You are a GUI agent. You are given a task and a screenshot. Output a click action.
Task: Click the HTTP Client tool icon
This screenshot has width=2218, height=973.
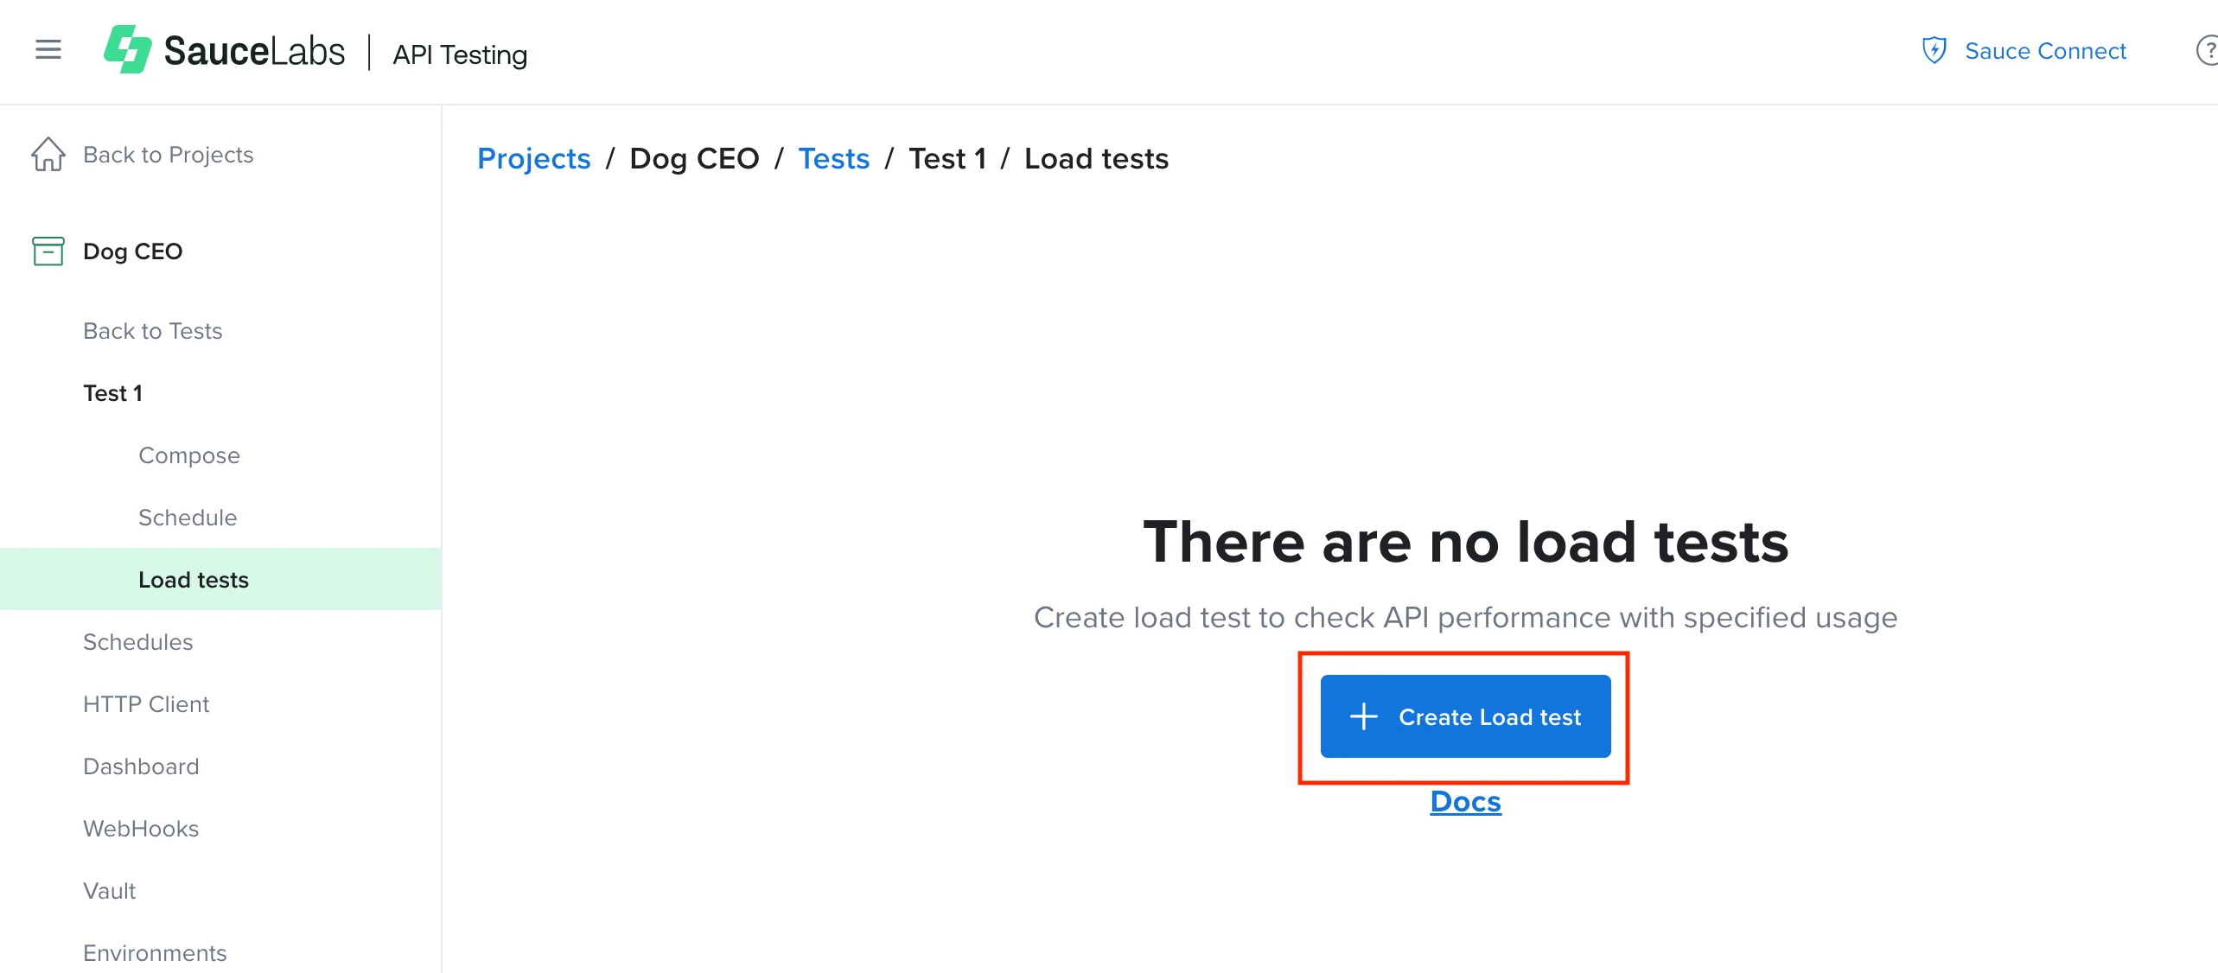click(x=146, y=703)
